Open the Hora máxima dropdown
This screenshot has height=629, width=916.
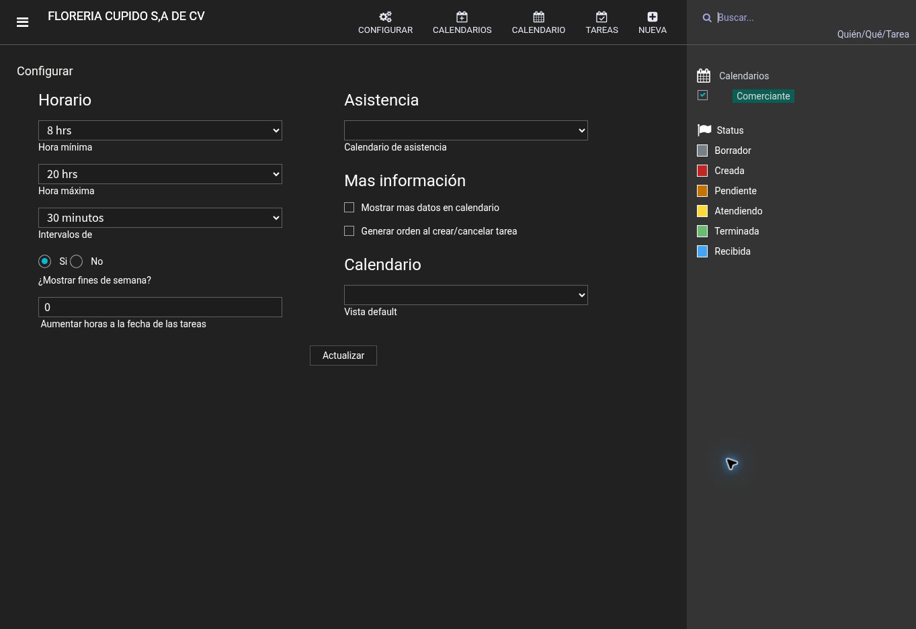(160, 174)
